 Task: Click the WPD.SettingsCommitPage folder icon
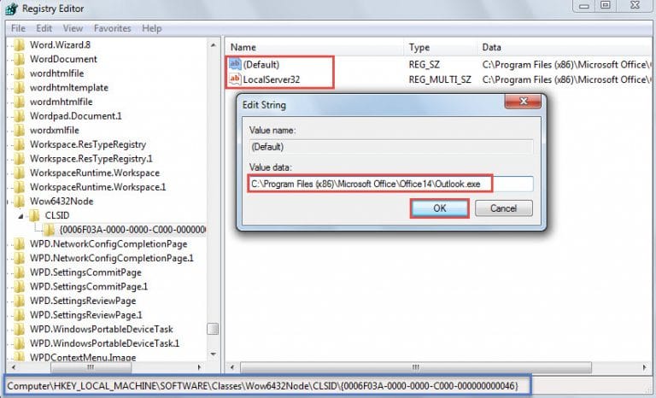[20, 272]
